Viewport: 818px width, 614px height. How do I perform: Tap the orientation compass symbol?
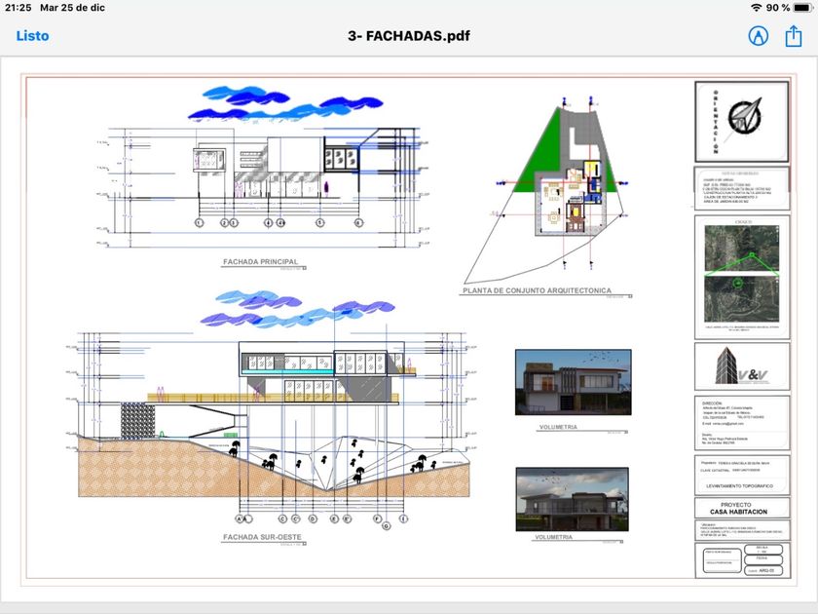point(744,116)
